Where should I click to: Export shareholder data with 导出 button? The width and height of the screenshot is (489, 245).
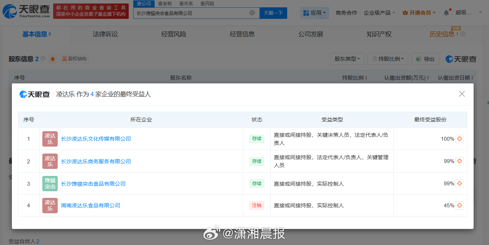[x=425, y=59]
